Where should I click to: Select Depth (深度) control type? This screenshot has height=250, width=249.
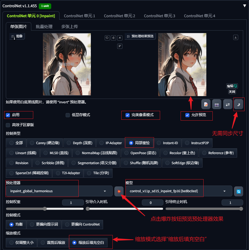tap(79, 143)
